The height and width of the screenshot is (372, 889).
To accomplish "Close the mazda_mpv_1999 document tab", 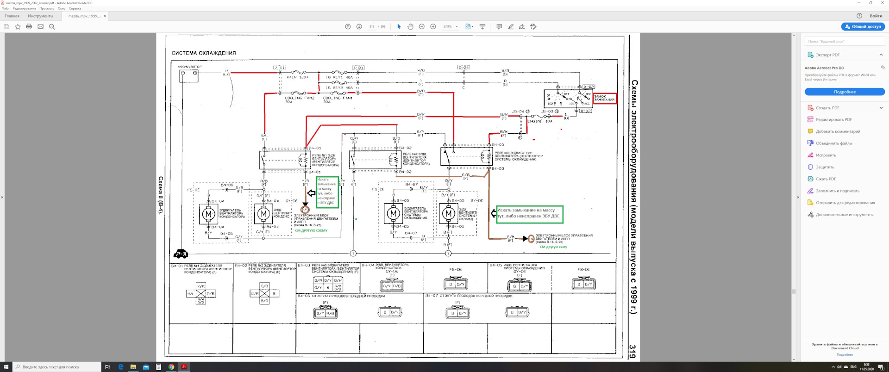I will coord(105,16).
